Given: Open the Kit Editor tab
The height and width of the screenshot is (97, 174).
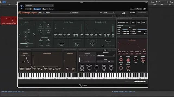Looking at the screenshot, I should point(132,13).
